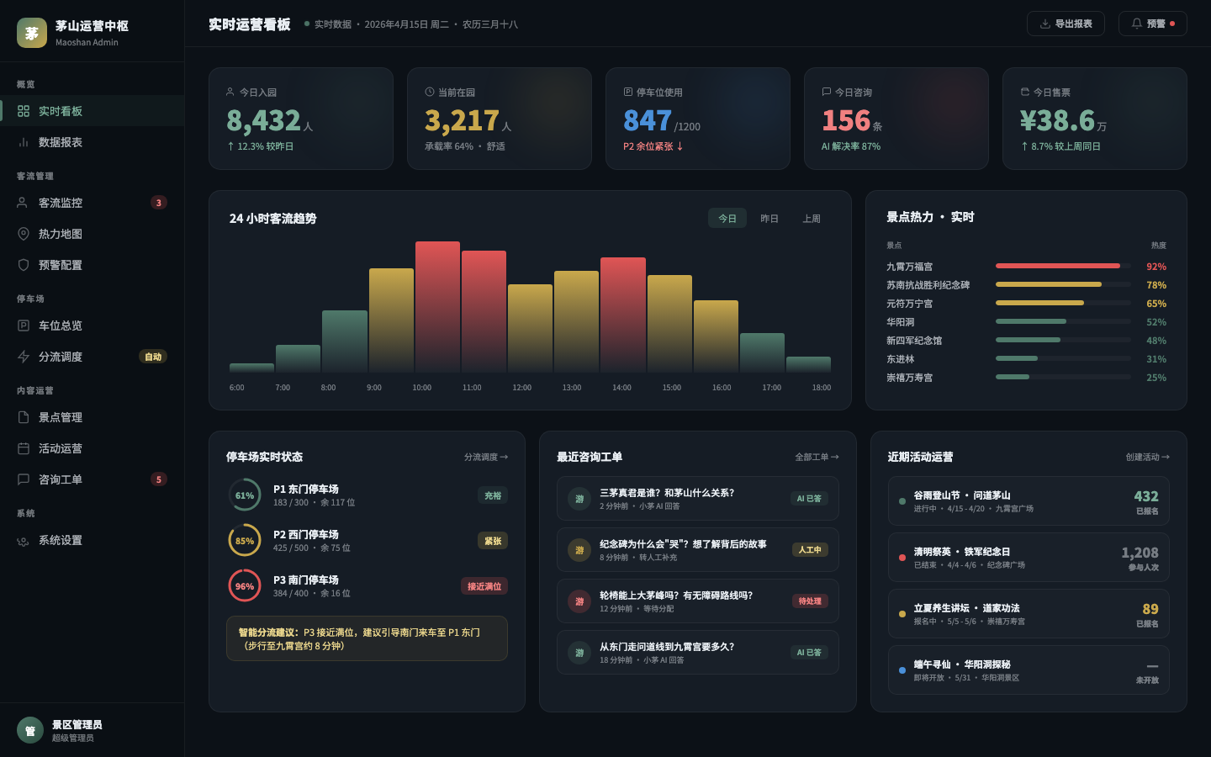
Task: Click the 景区管理员 avatar icon
Action: 30,730
